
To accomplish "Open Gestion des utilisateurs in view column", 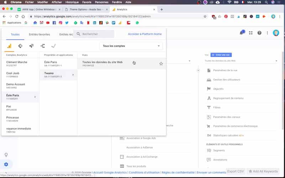I will point(227,79).
